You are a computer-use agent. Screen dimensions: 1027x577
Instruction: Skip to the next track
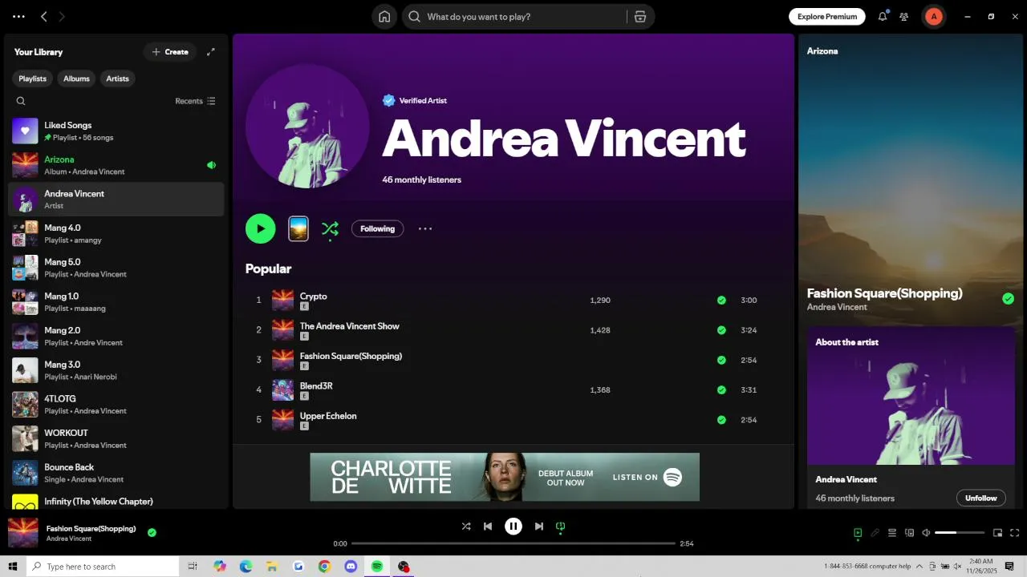click(539, 527)
